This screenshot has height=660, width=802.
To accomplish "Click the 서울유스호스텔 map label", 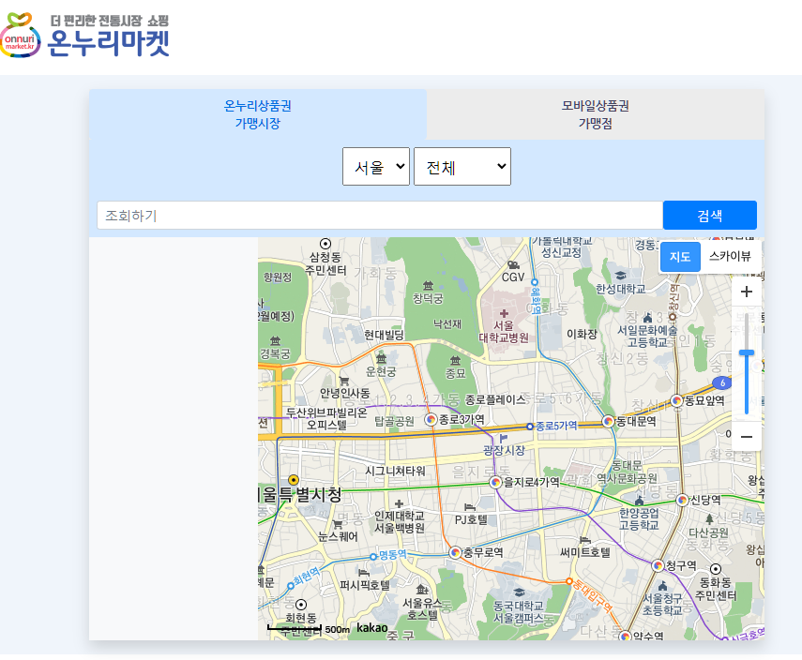I will tap(422, 608).
